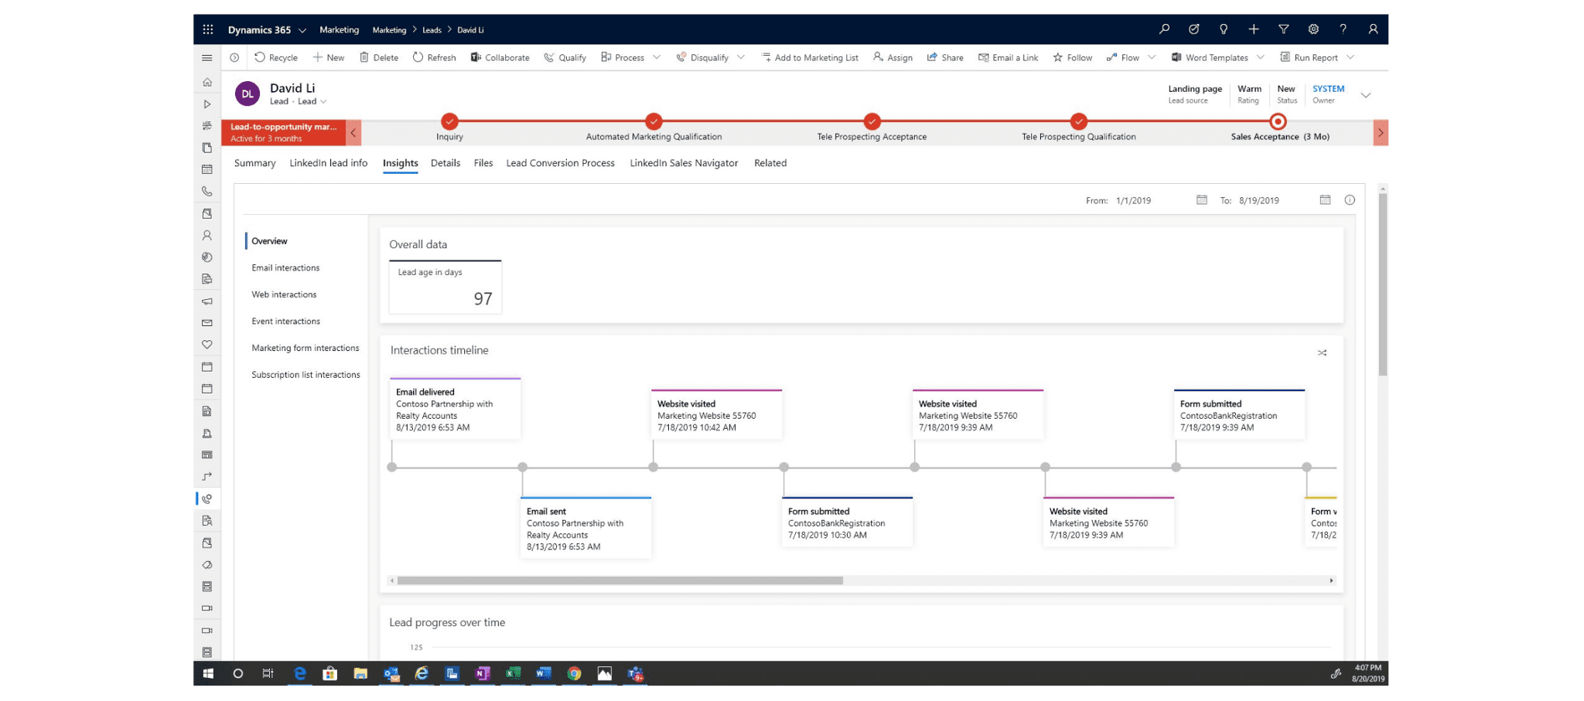Click the help question mark icon
This screenshot has height=701, width=1584.
click(1343, 29)
